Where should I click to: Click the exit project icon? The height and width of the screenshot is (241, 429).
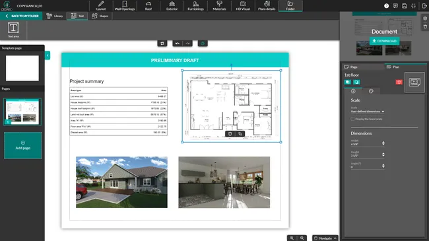point(424,6)
